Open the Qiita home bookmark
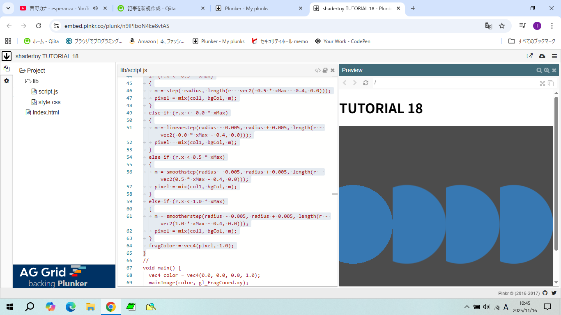Screen dimensions: 561x315 41,41
